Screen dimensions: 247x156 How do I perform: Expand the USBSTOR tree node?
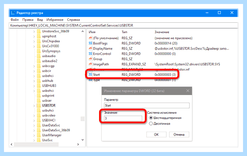pyautogui.click(x=34, y=106)
